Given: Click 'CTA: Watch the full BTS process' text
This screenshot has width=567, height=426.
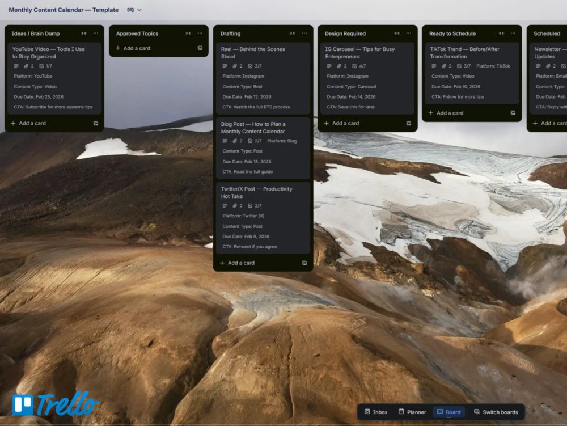Looking at the screenshot, I should [x=256, y=107].
